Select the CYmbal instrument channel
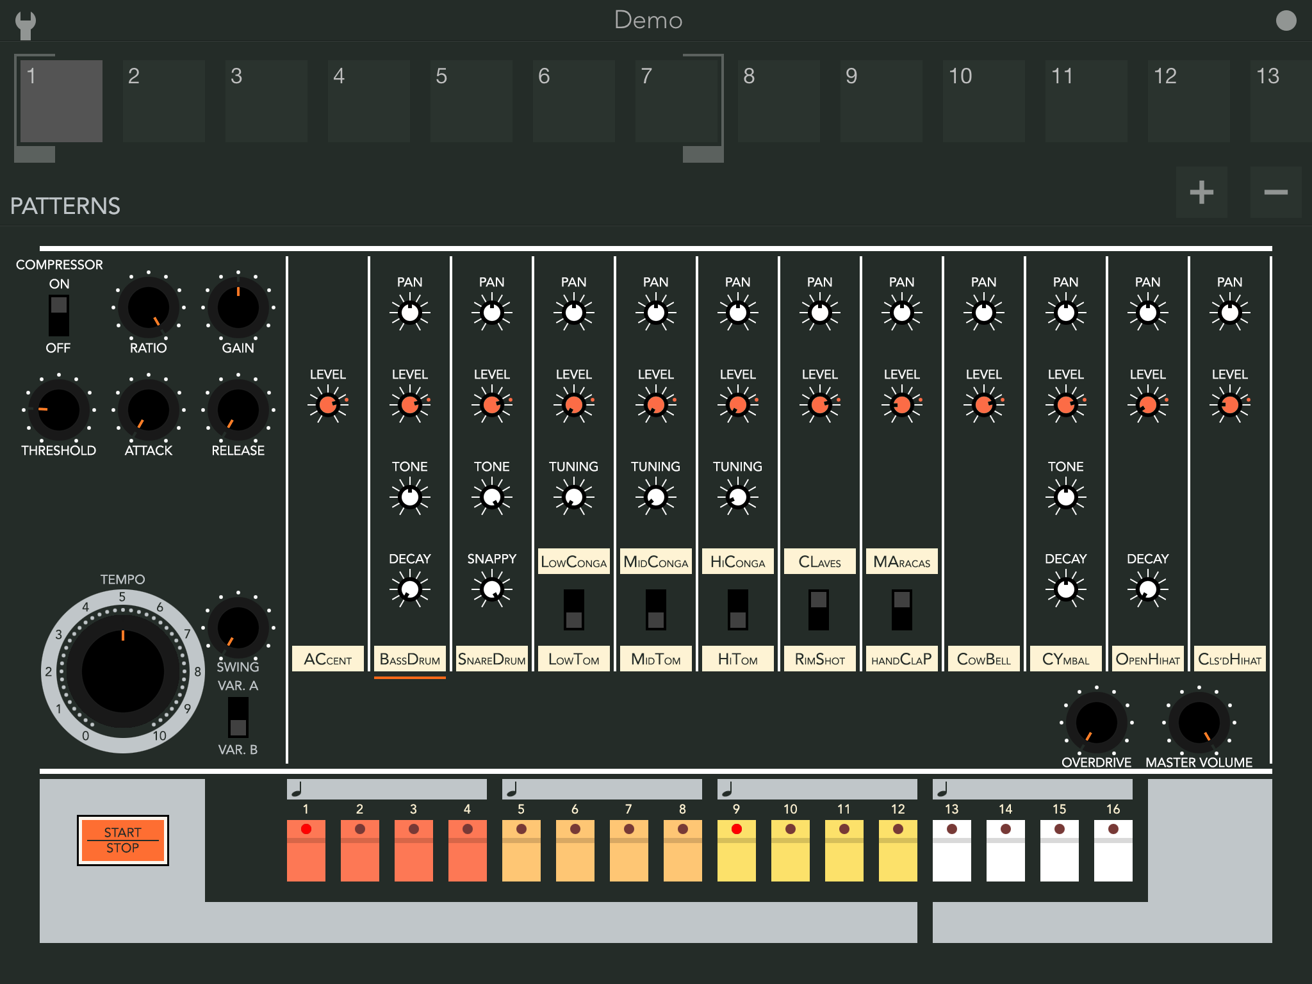The height and width of the screenshot is (984, 1312). [x=1065, y=659]
